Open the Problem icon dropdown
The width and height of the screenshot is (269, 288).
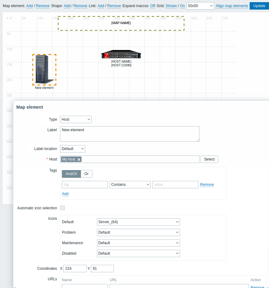139,232
